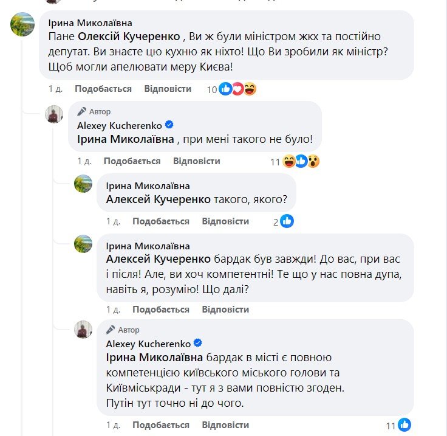Click the blue like icon on "такого, якого?" reply
447x436 pixels.
[x=287, y=221]
